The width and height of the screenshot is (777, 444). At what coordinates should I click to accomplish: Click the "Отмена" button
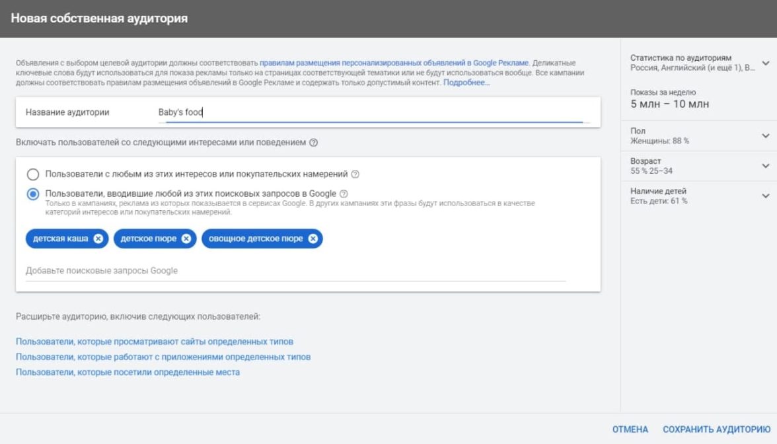[630, 429]
